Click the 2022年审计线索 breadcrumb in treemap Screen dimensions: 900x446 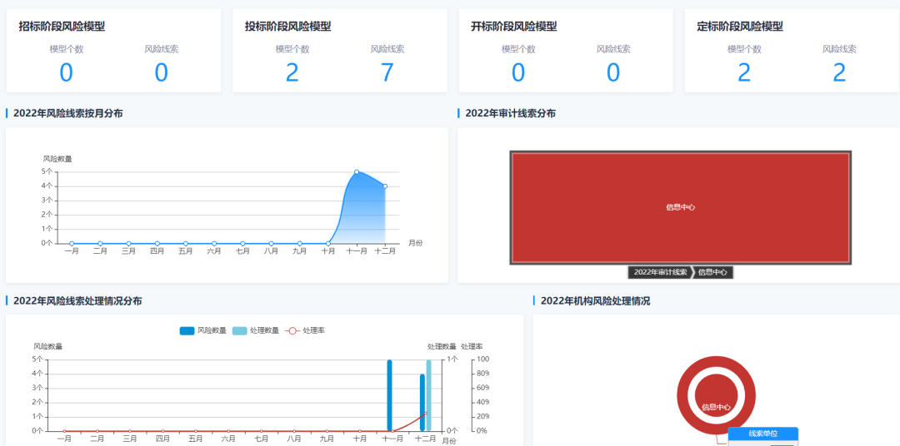[x=660, y=272]
